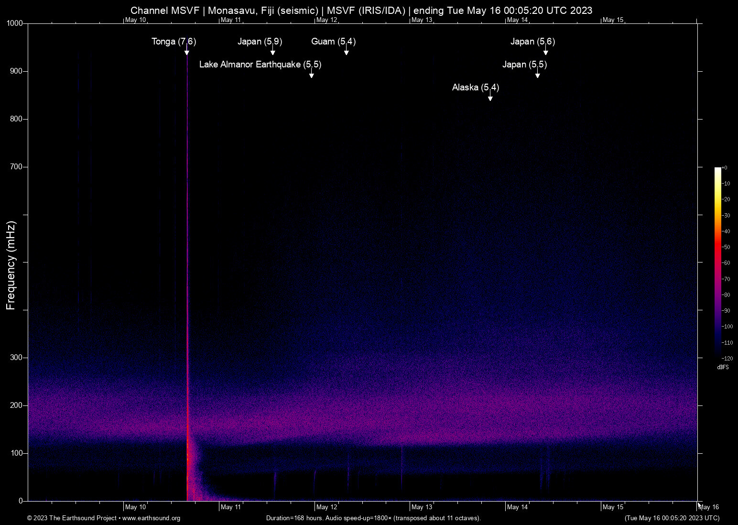Click the May 16 label on the bottom axis
The height and width of the screenshot is (525, 738).
click(x=709, y=507)
